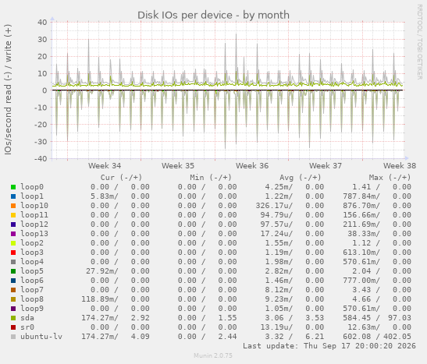Viewport: 427px width, 364px height.
Task: Click the lime loop2 legend swatch
Action: pos(13,243)
